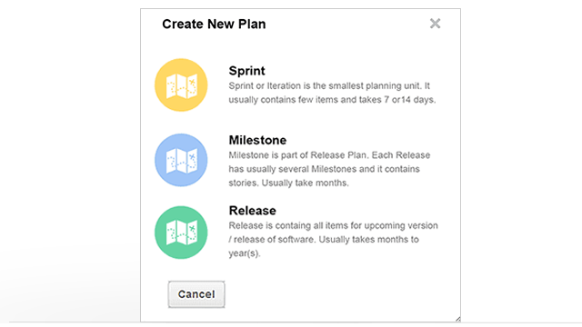Click the dialog's corner resize grip
Screen dimensions: 582x327
pyautogui.click(x=457, y=319)
